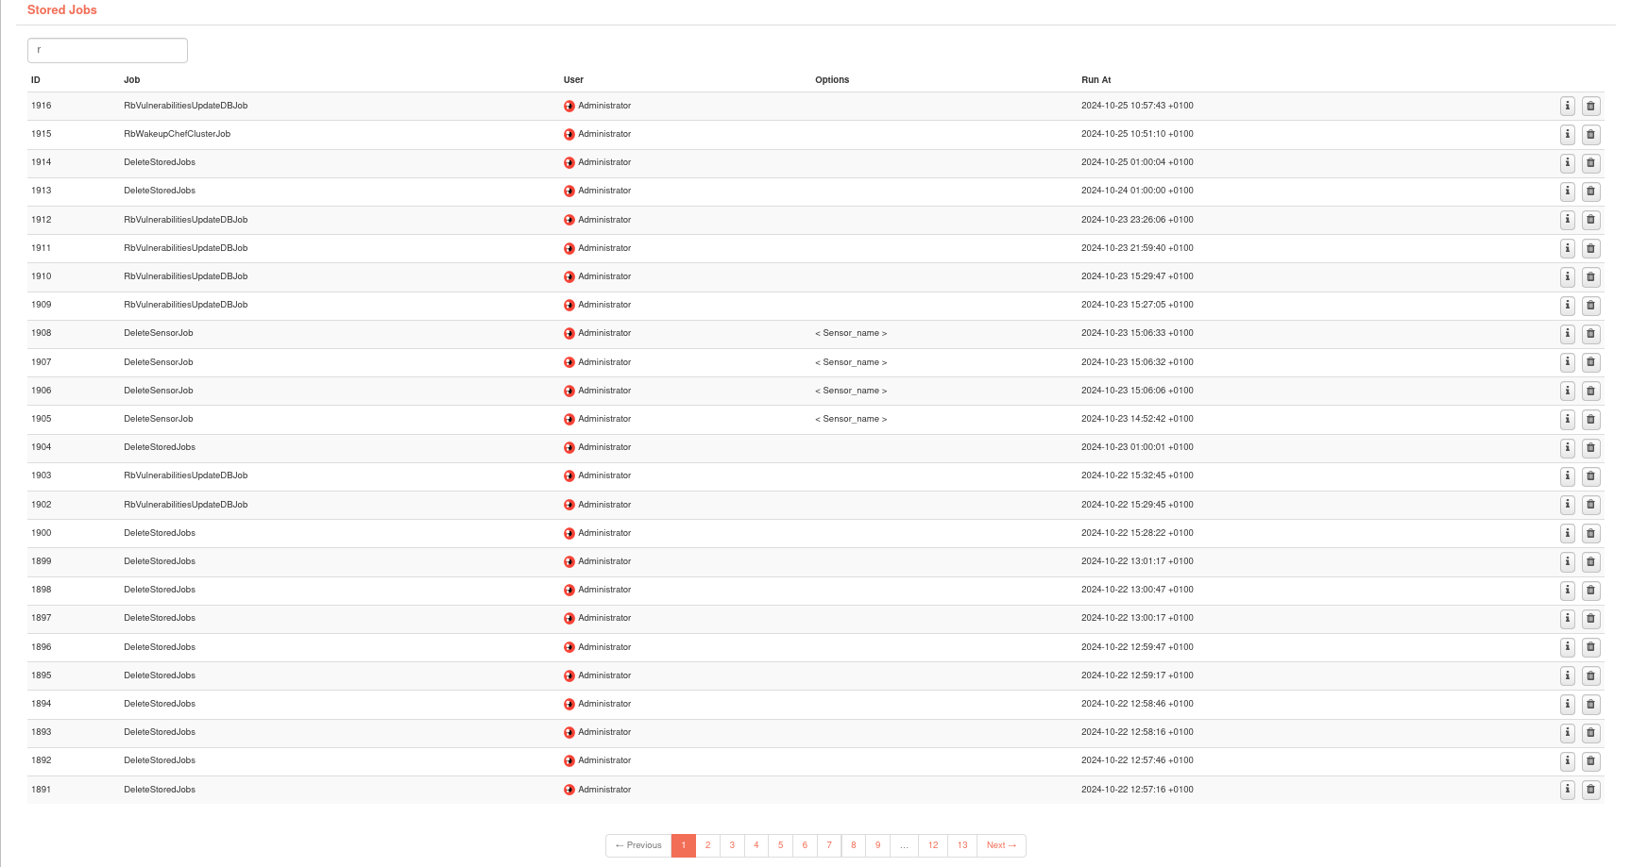
Task: Delete job 1911
Action: pyautogui.click(x=1591, y=249)
